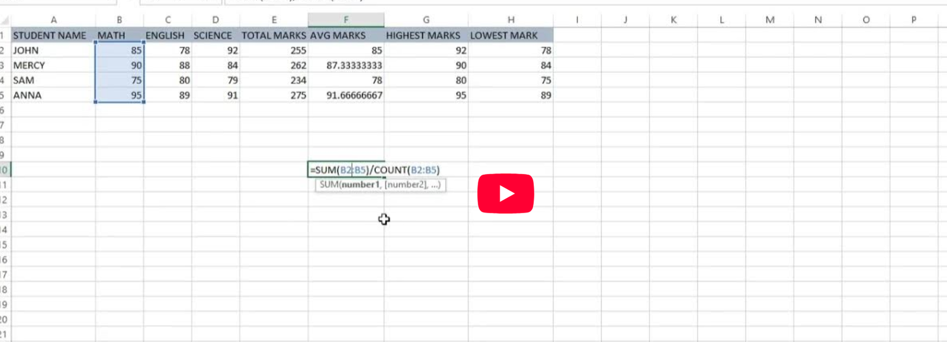The height and width of the screenshot is (342, 947).
Task: Click the cell containing JOHN
Action: pos(27,50)
